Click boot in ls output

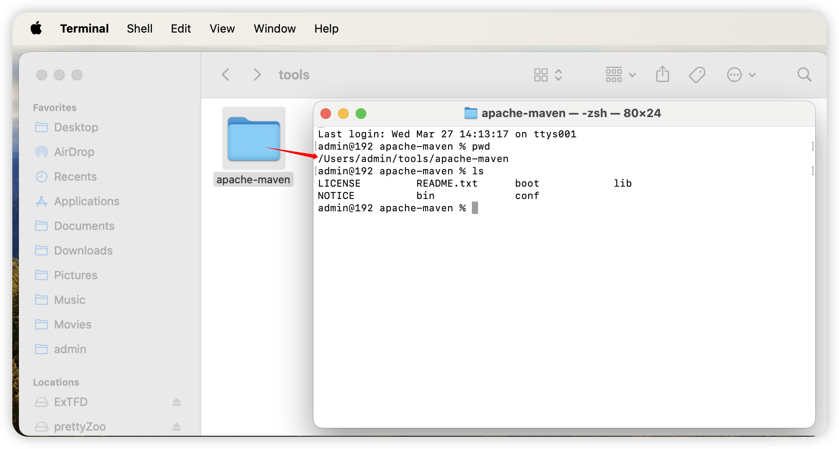pyautogui.click(x=527, y=183)
